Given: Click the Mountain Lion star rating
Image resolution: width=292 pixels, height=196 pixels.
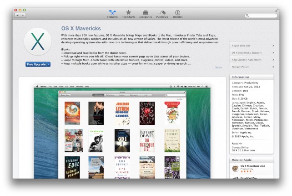Looking at the screenshot, I should pyautogui.click(x=246, y=171).
